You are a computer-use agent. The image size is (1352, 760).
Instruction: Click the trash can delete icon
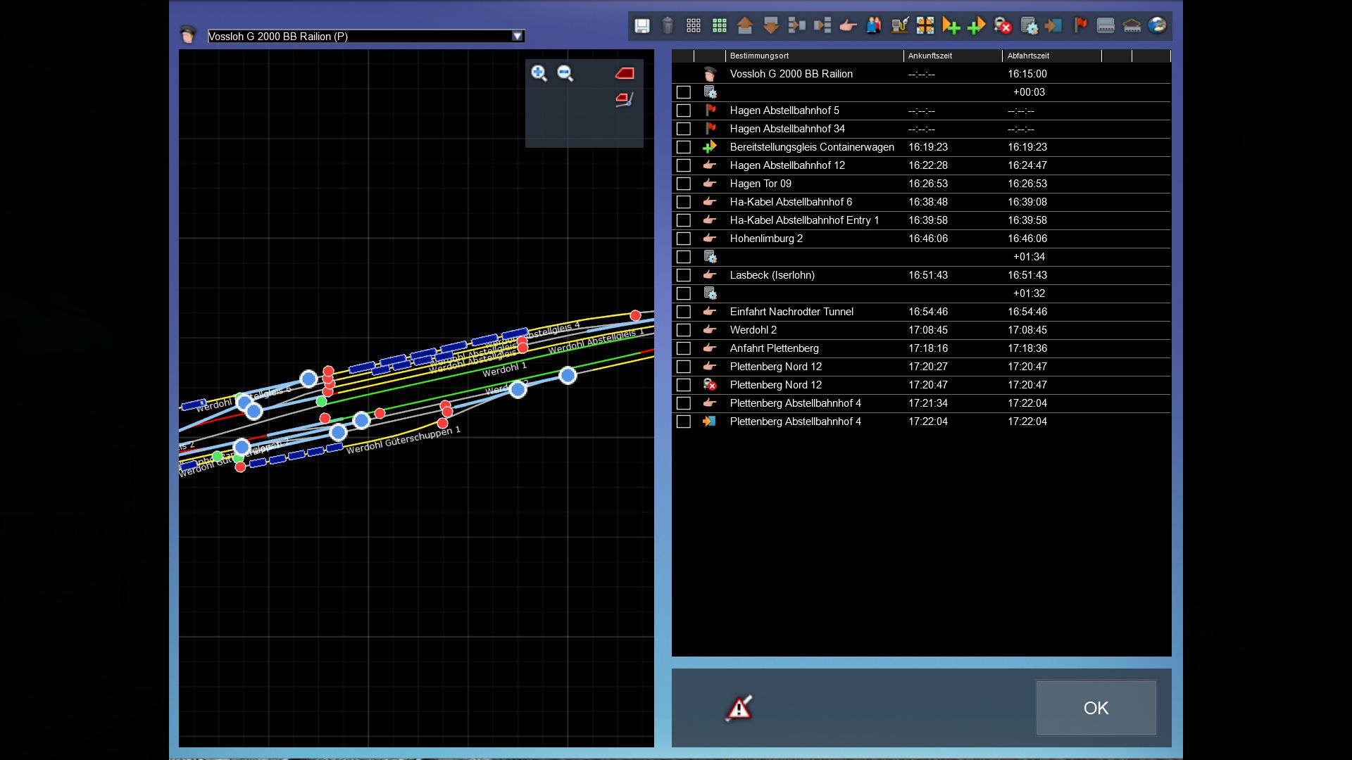tap(668, 26)
